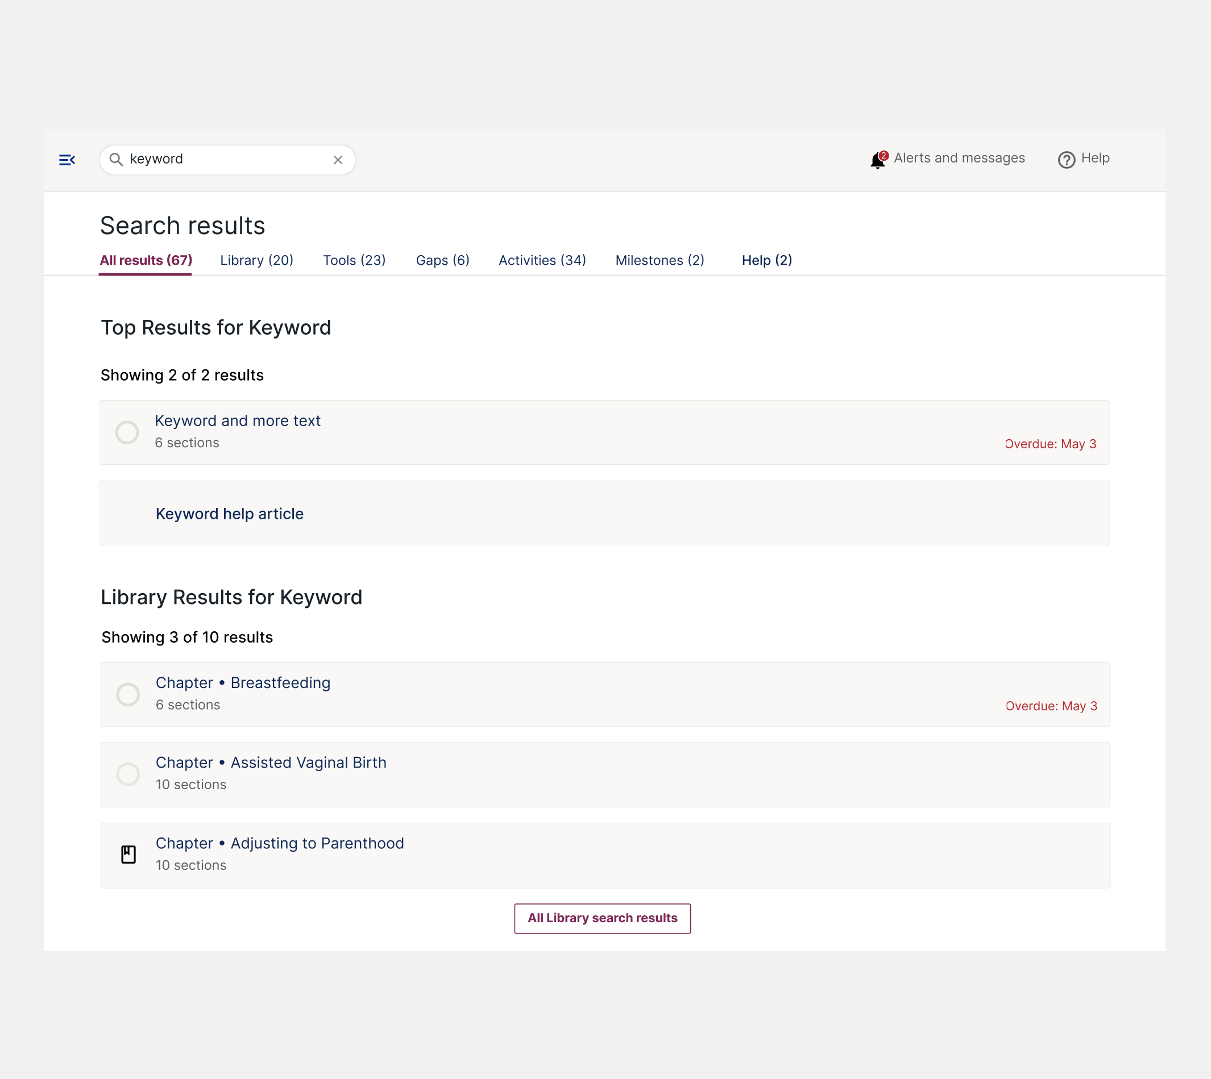Collapse the sidebar menu icon
1211x1079 pixels.
67,160
